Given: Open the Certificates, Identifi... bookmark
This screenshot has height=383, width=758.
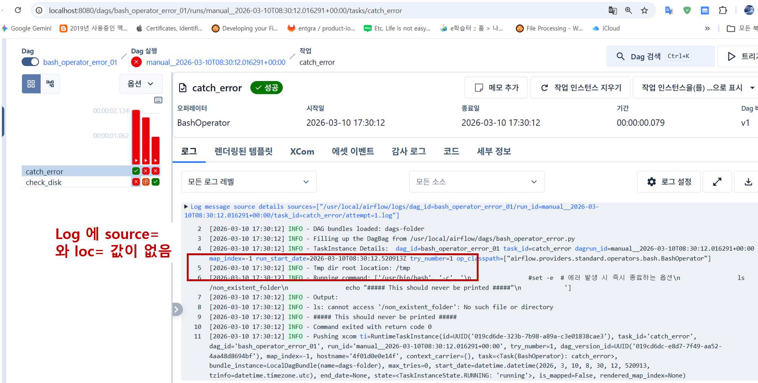Looking at the screenshot, I should (x=169, y=28).
